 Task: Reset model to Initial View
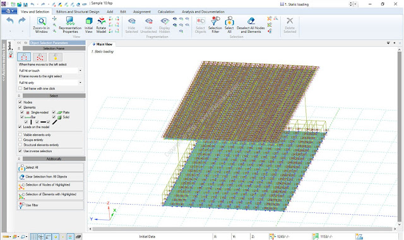[88, 25]
